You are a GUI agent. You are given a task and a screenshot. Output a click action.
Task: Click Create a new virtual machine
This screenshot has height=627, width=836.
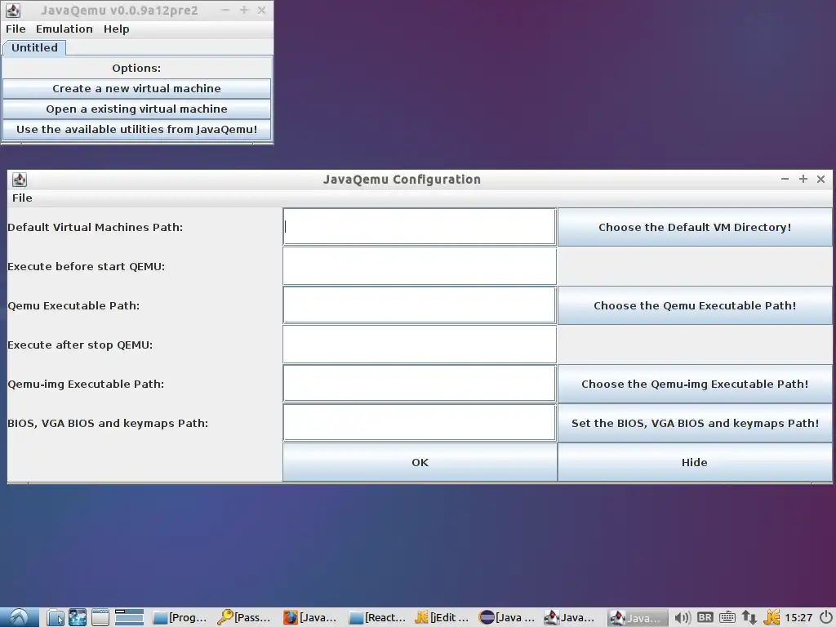click(136, 88)
